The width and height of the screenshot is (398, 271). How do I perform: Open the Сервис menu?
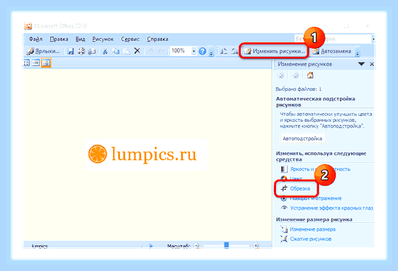pyautogui.click(x=130, y=39)
